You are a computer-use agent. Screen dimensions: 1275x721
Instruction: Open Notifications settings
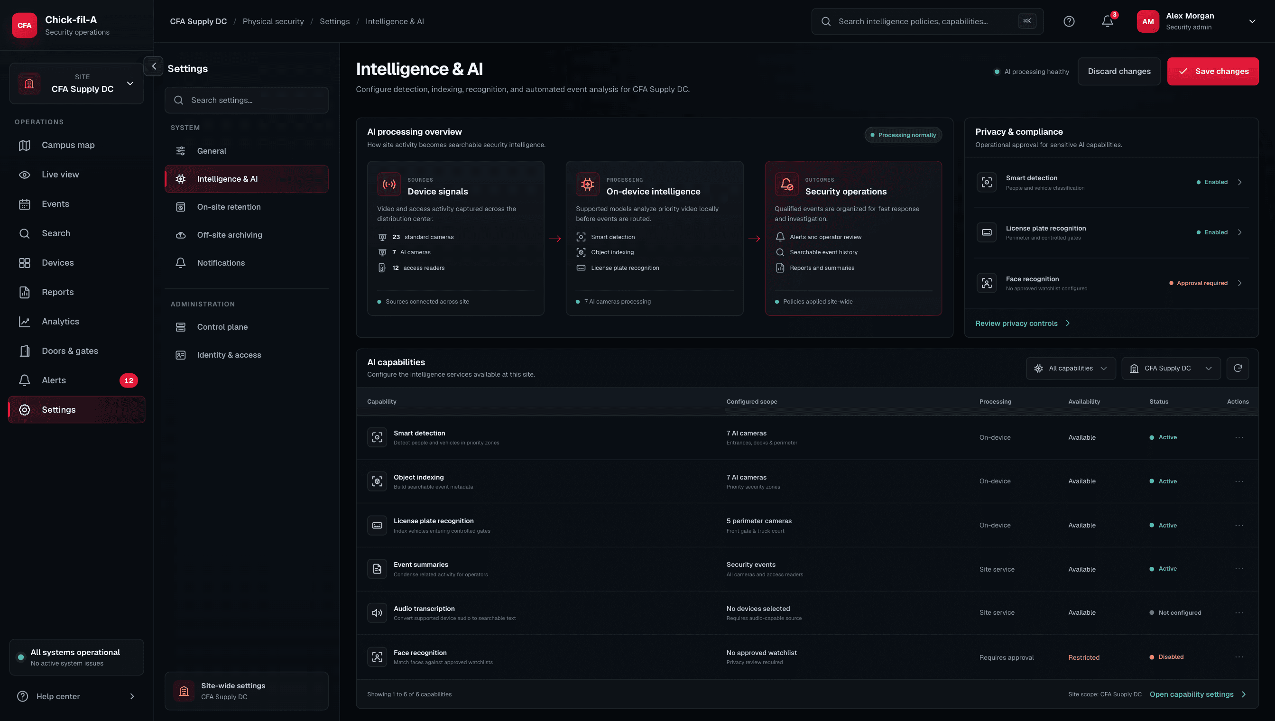tap(246, 263)
